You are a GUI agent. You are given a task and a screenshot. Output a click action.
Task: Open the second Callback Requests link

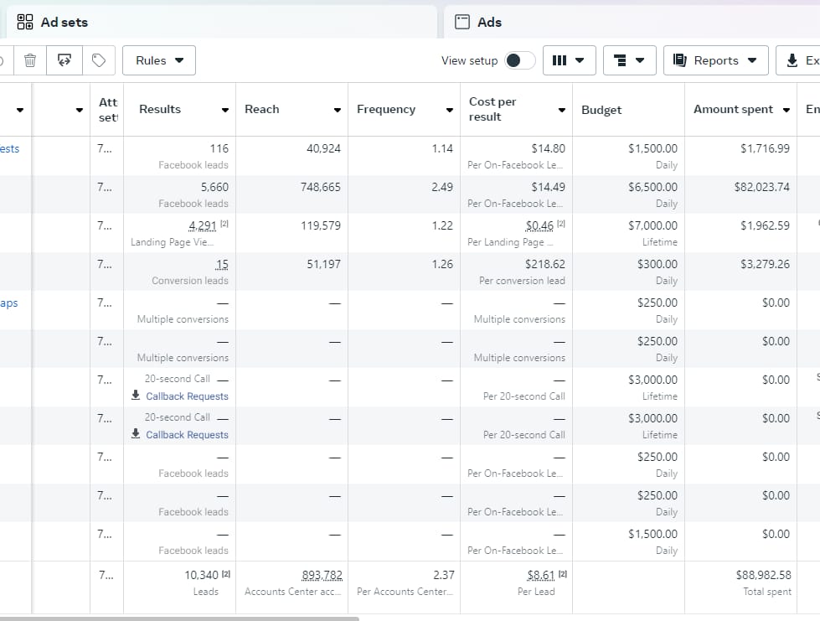tap(187, 435)
